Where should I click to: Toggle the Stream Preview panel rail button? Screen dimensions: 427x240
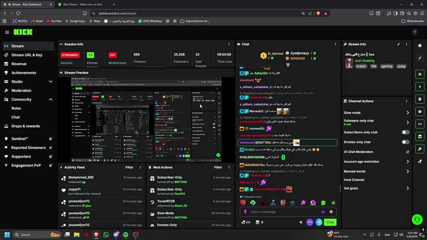420,74
